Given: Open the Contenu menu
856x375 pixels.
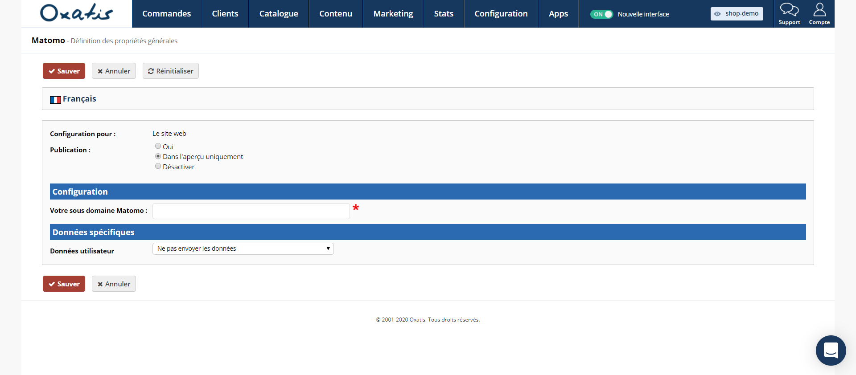Looking at the screenshot, I should point(336,14).
